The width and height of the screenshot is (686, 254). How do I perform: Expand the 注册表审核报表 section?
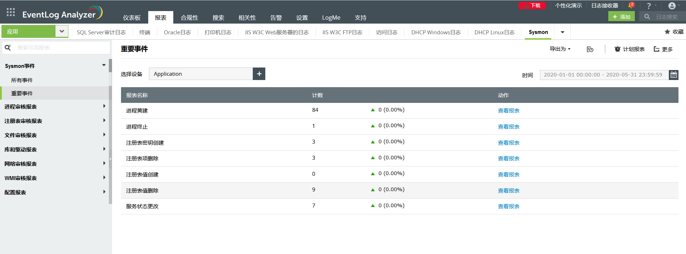pyautogui.click(x=104, y=120)
